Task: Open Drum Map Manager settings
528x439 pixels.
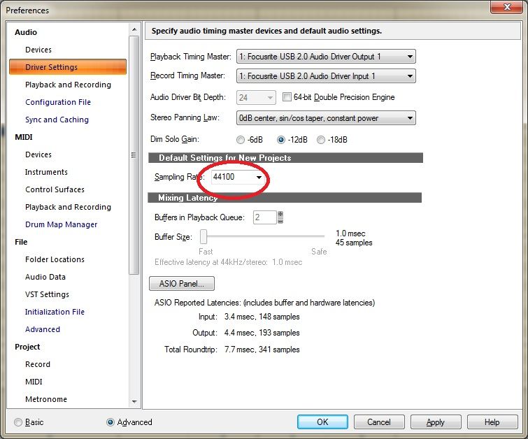Action: click(61, 224)
